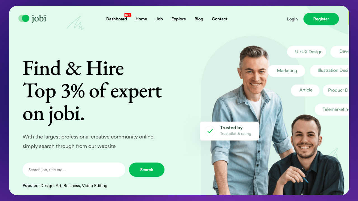Select the Article category tag

pos(305,90)
